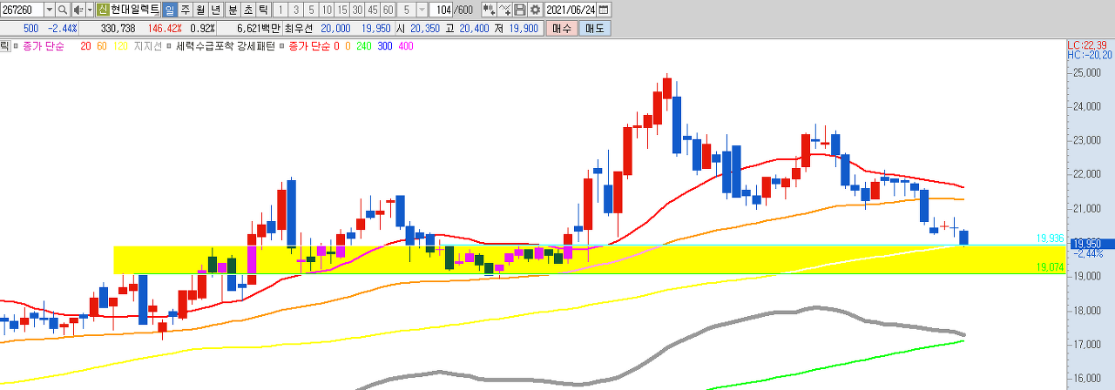The width and height of the screenshot is (1115, 390).
Task: Open the stock code history dropdown
Action: tap(49, 10)
